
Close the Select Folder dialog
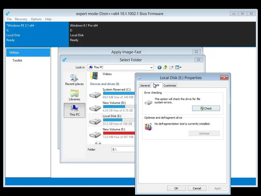point(199,60)
